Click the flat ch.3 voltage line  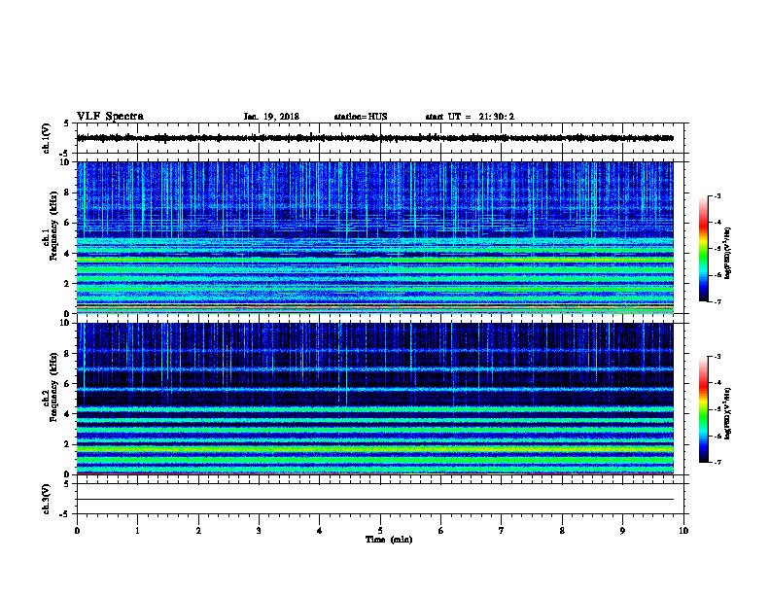coord(375,500)
